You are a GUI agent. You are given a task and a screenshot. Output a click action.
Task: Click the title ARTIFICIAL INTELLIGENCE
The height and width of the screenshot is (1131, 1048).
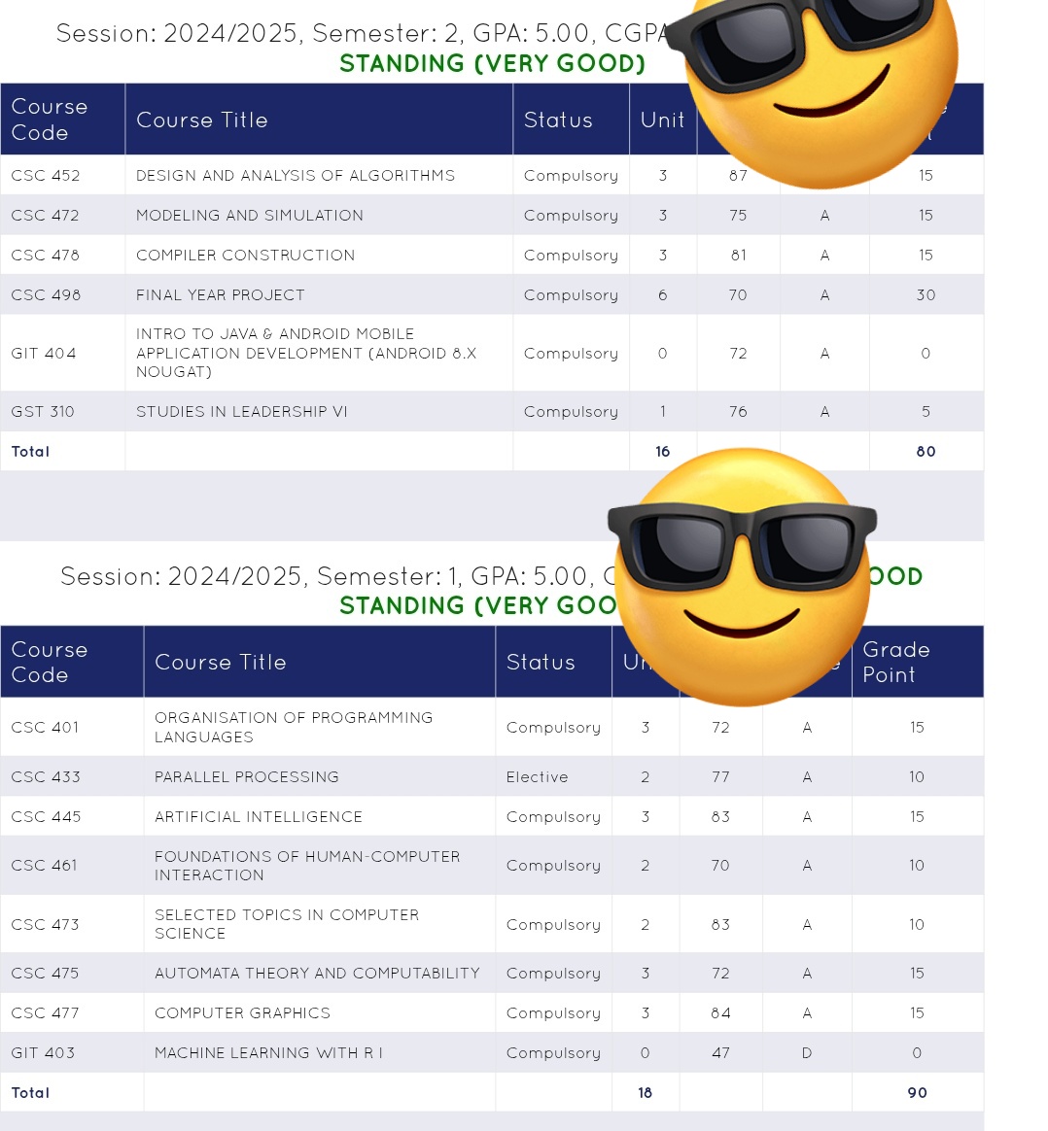pyautogui.click(x=258, y=816)
